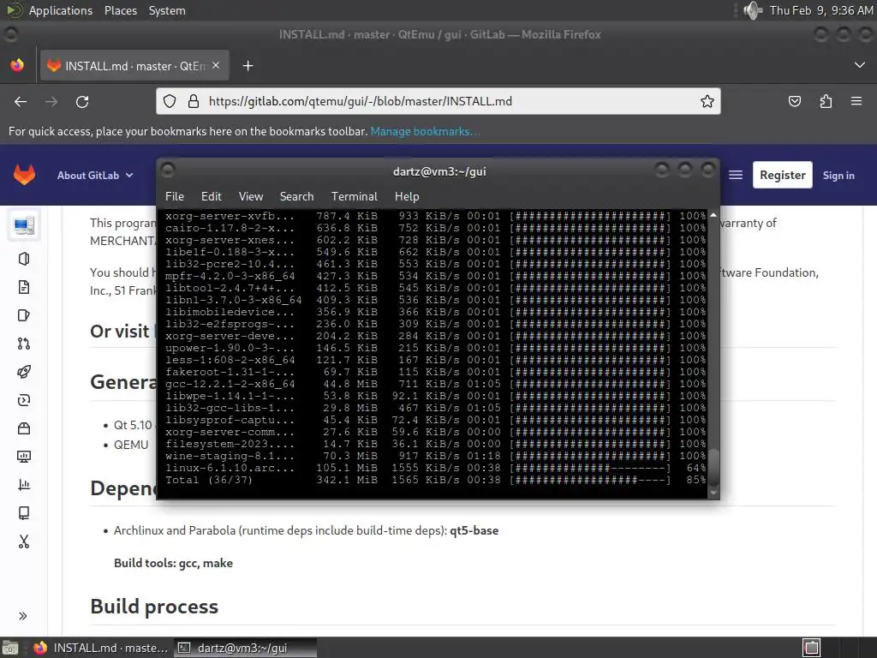The height and width of the screenshot is (658, 877).
Task: Click the Build process heading
Action: pos(154,607)
